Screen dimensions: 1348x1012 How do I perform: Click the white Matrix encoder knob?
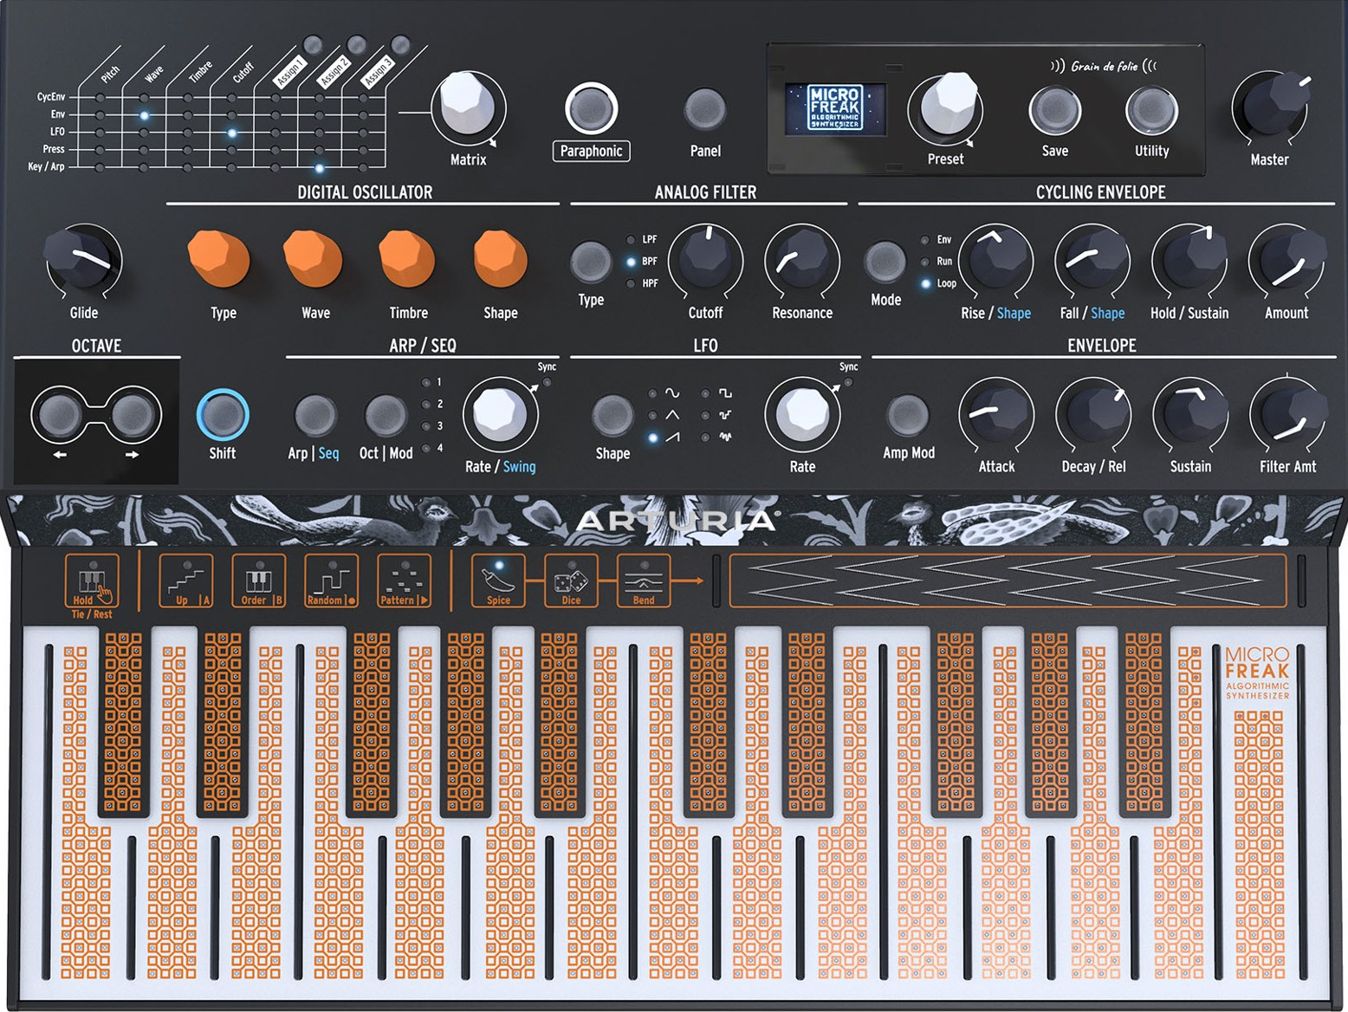click(x=469, y=107)
